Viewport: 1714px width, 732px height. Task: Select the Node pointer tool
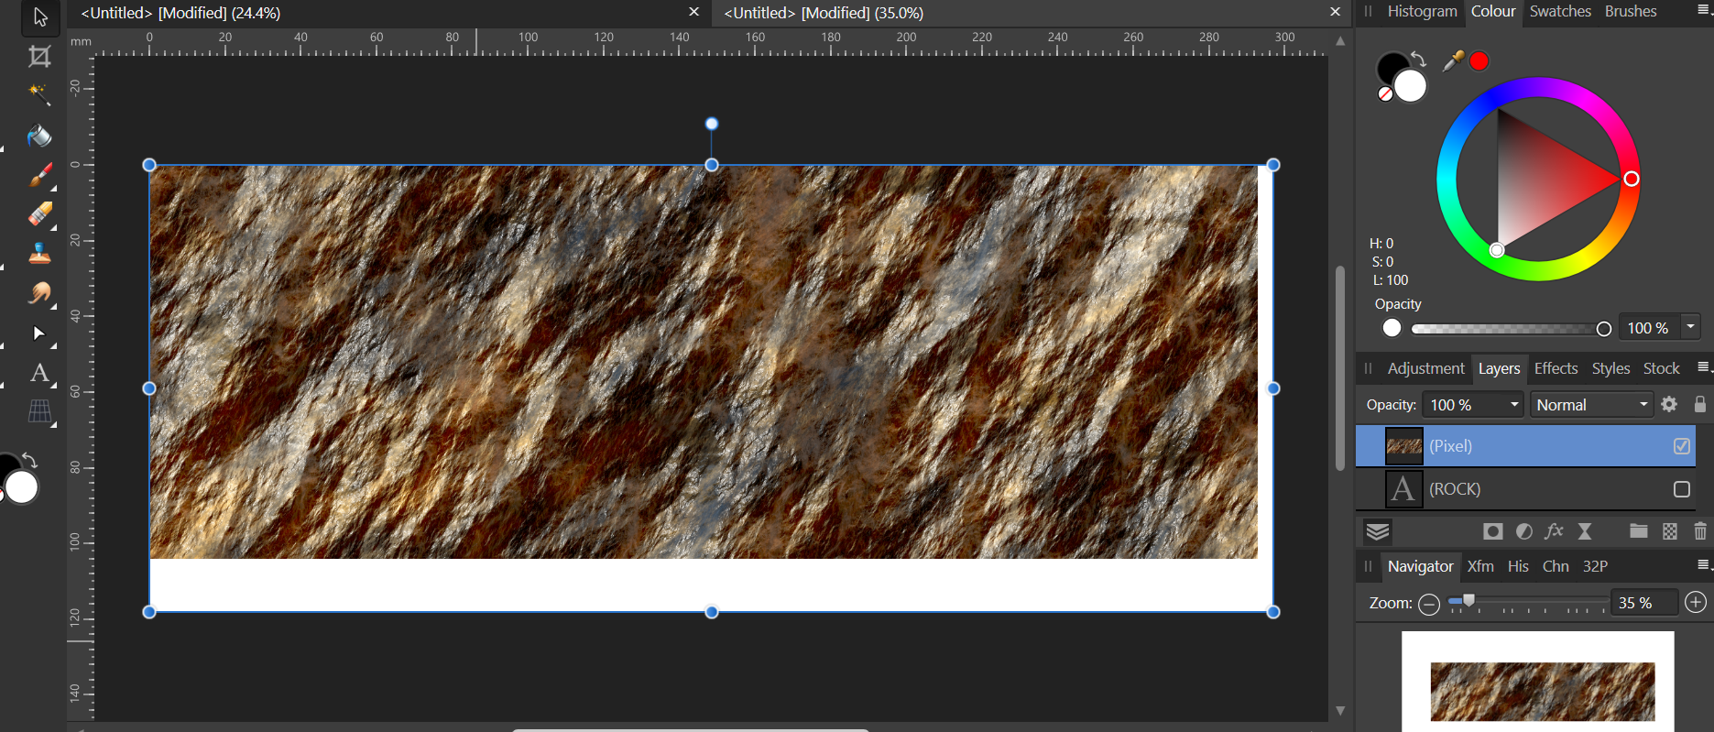click(x=39, y=333)
